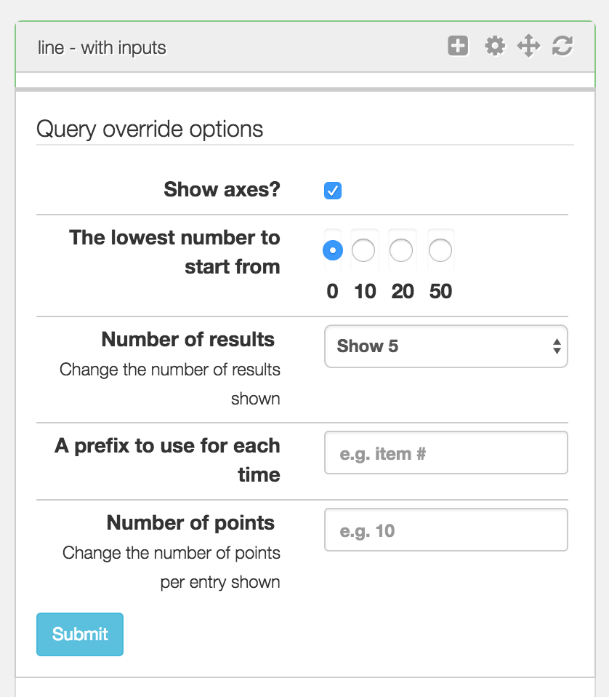Select radio button for 20
Screen dimensions: 609x697
[401, 250]
